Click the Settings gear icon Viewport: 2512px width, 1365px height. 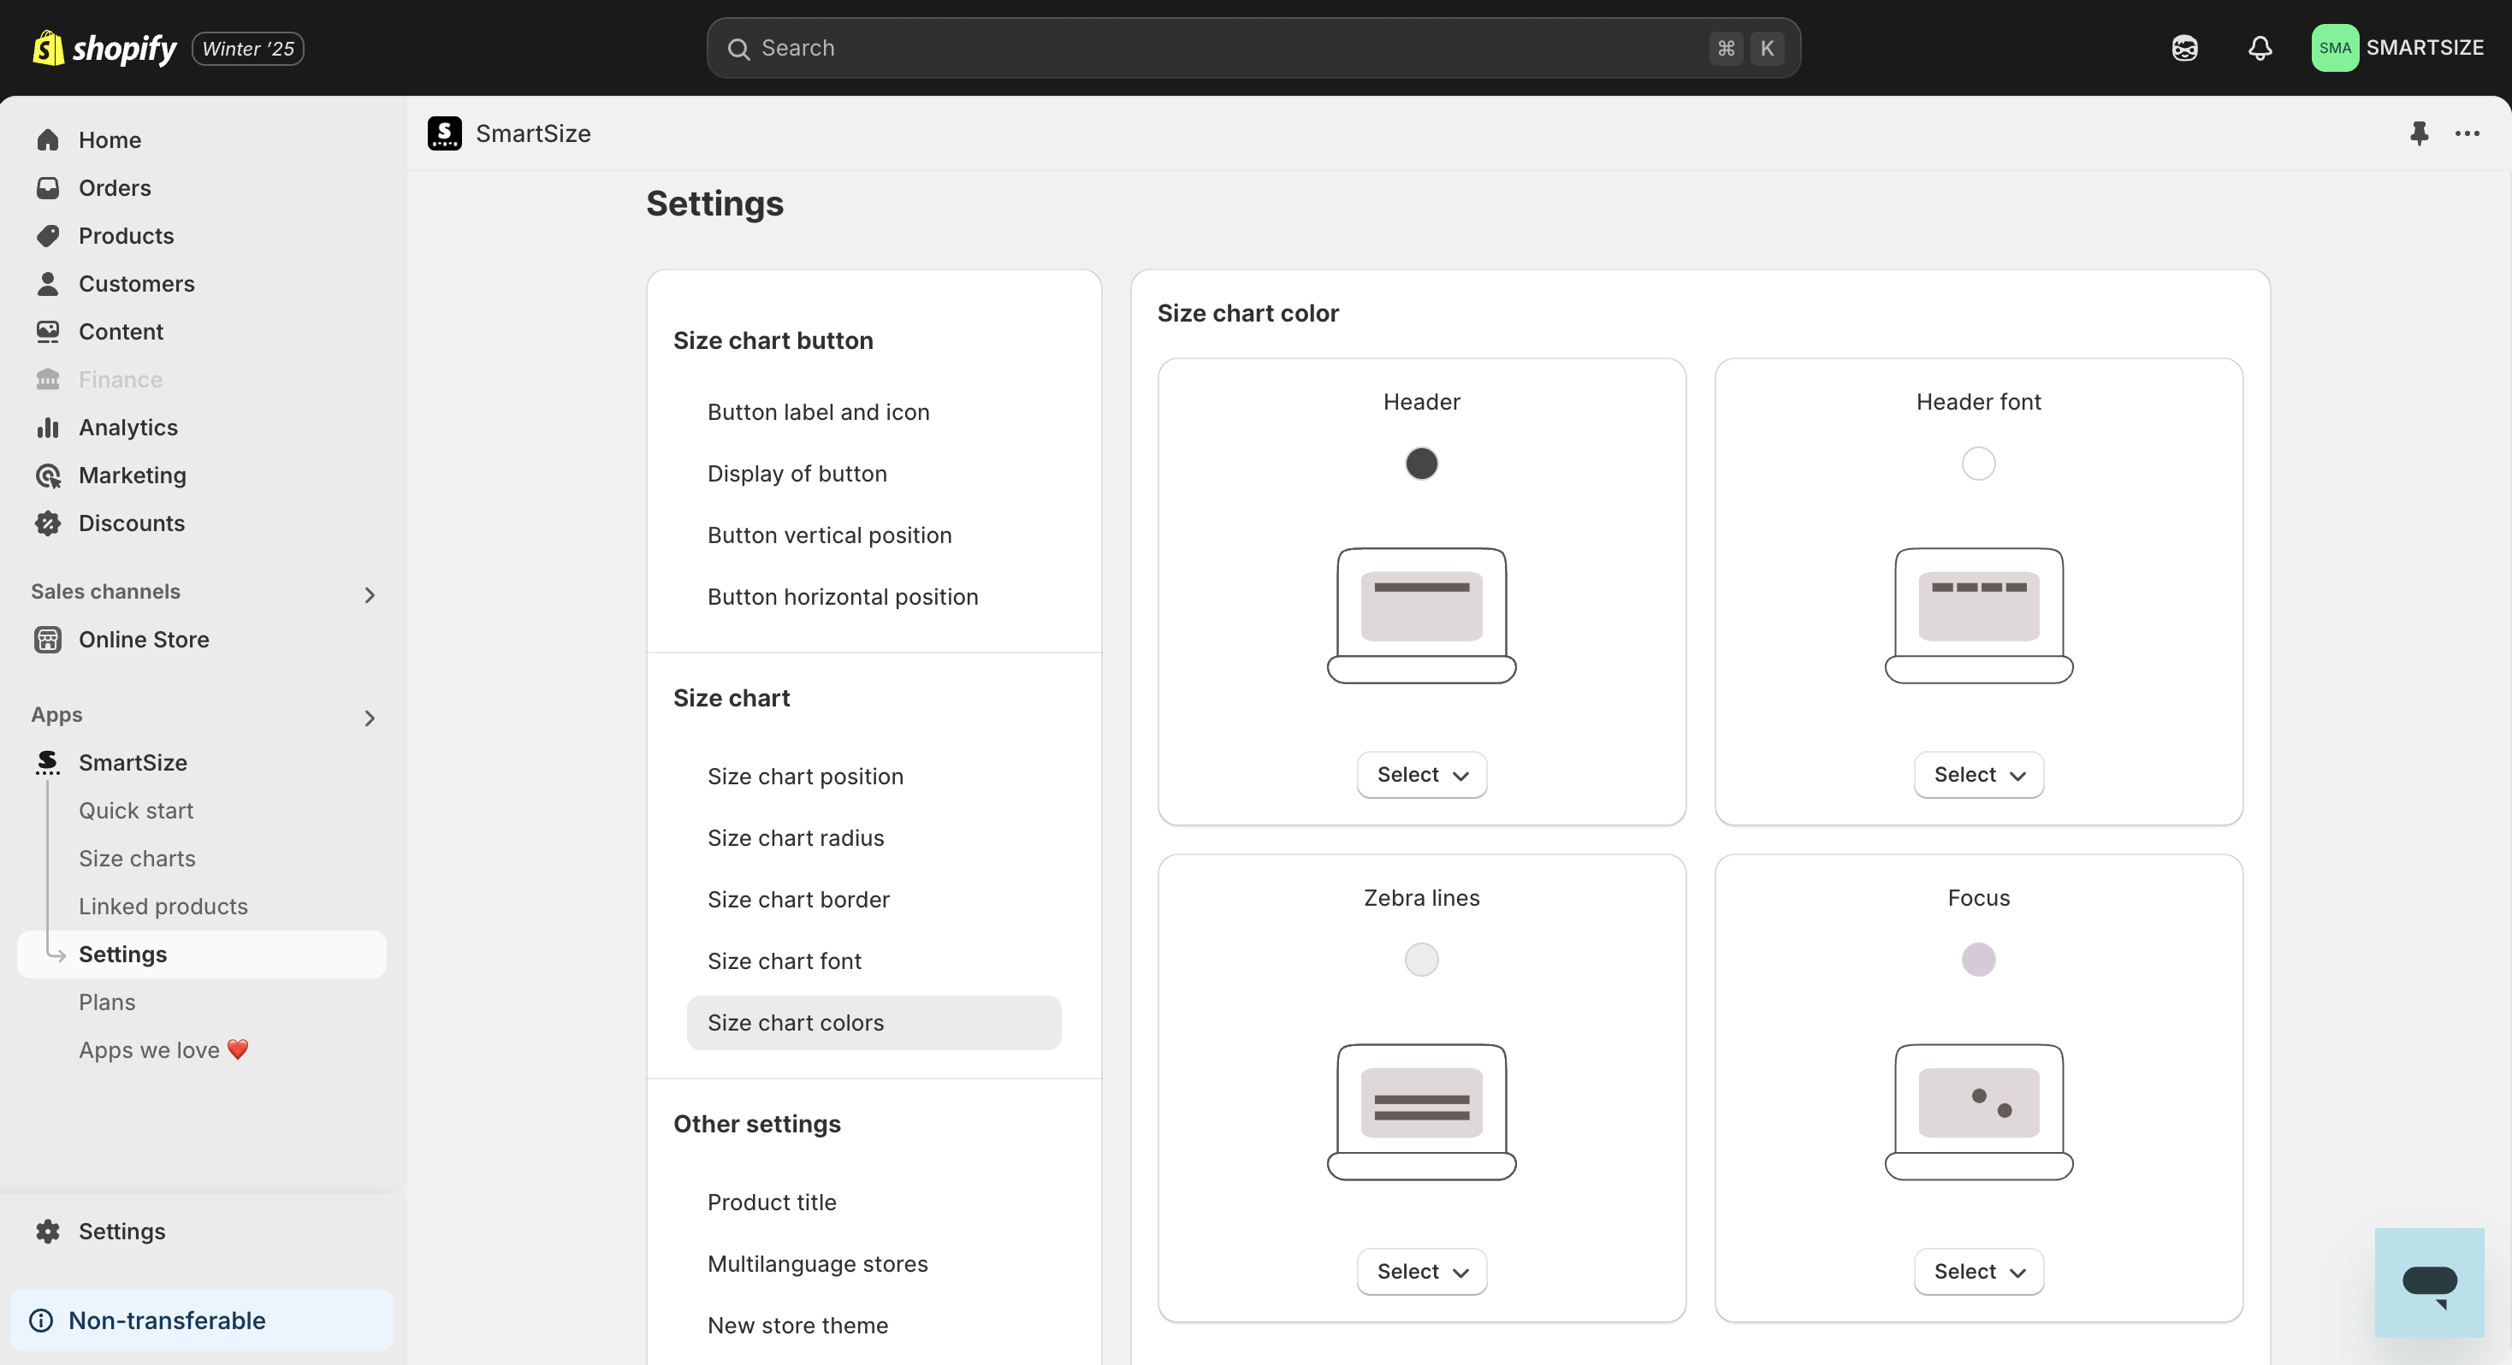pyautogui.click(x=48, y=1232)
